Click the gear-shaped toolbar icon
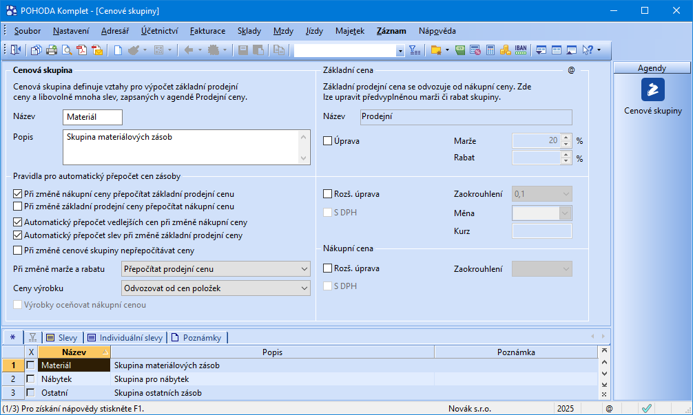This screenshot has width=693, height=415. 214,50
